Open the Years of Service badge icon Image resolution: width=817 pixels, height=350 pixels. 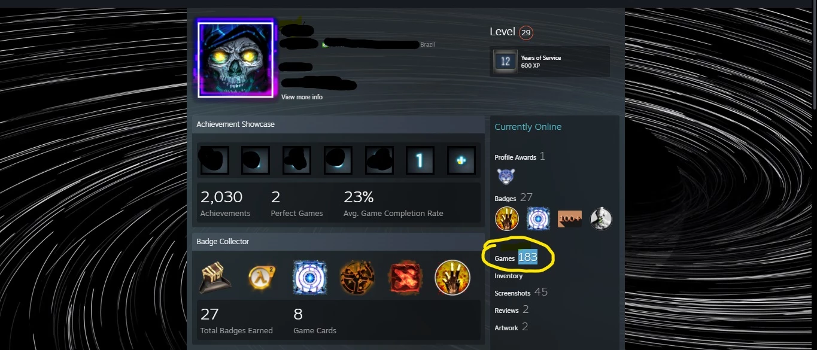coord(505,62)
